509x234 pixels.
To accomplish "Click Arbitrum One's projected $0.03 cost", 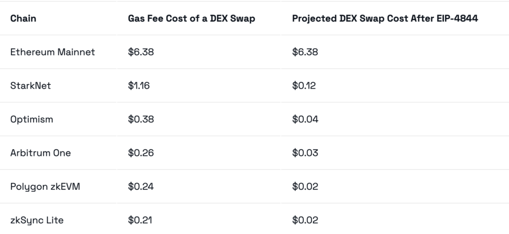I will [x=305, y=153].
